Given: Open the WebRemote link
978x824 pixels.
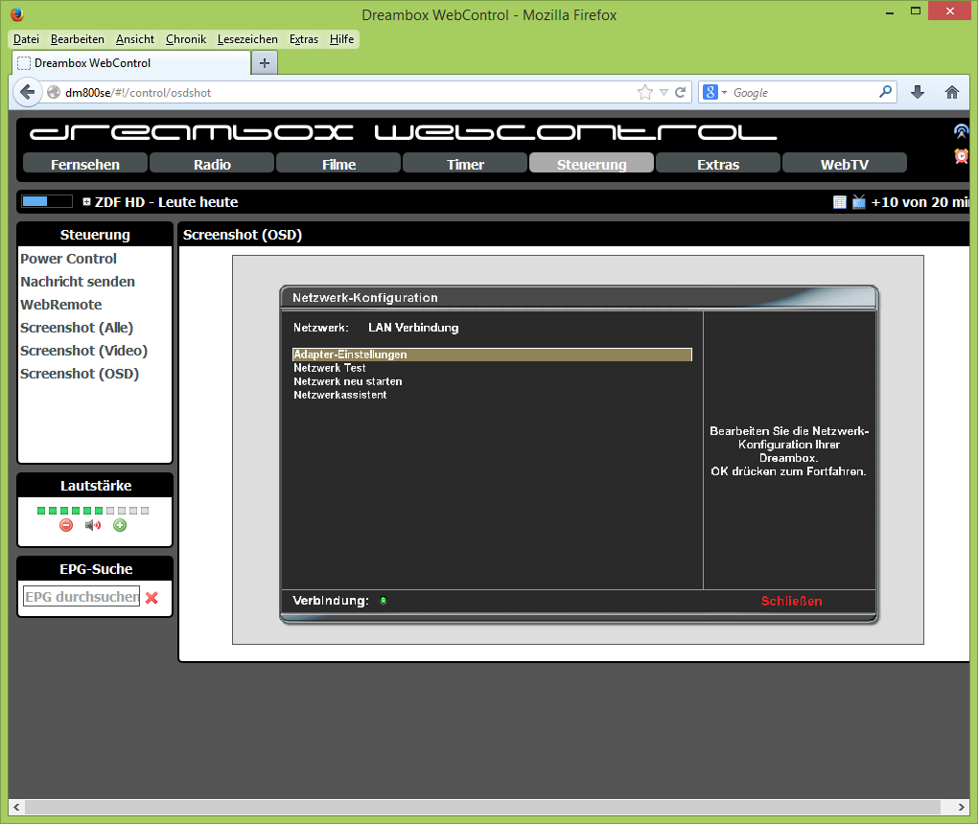Looking at the screenshot, I should (61, 305).
